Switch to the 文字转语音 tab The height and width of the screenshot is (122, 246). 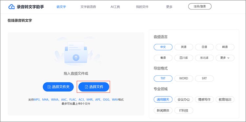click(88, 7)
